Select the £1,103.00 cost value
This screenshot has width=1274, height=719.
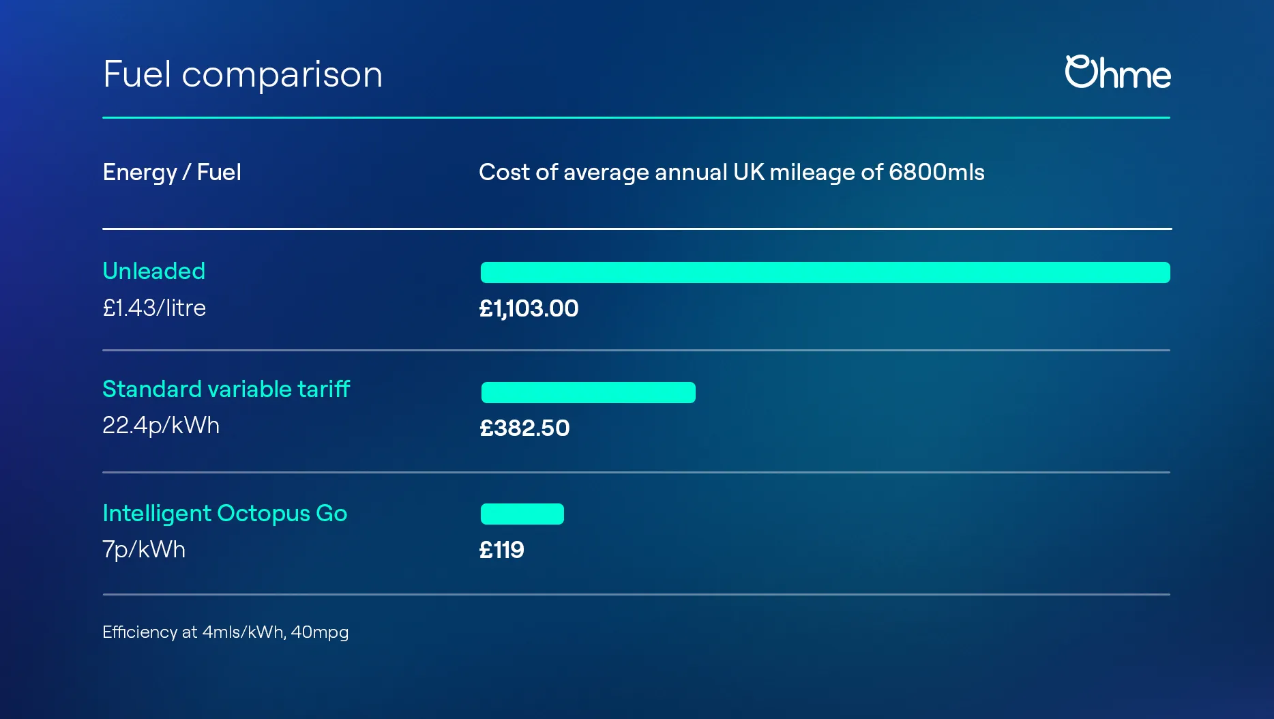coord(529,308)
